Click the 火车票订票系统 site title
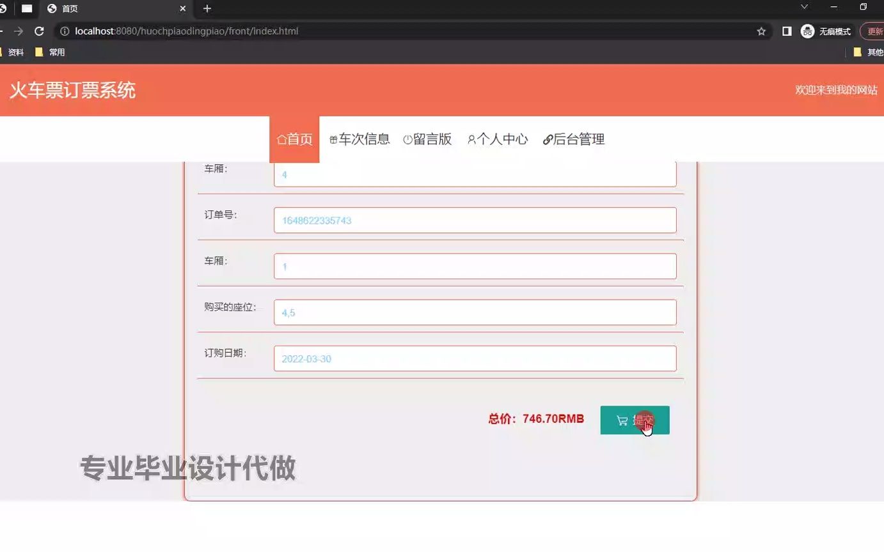Viewport: 884px width, 552px height. click(x=72, y=90)
